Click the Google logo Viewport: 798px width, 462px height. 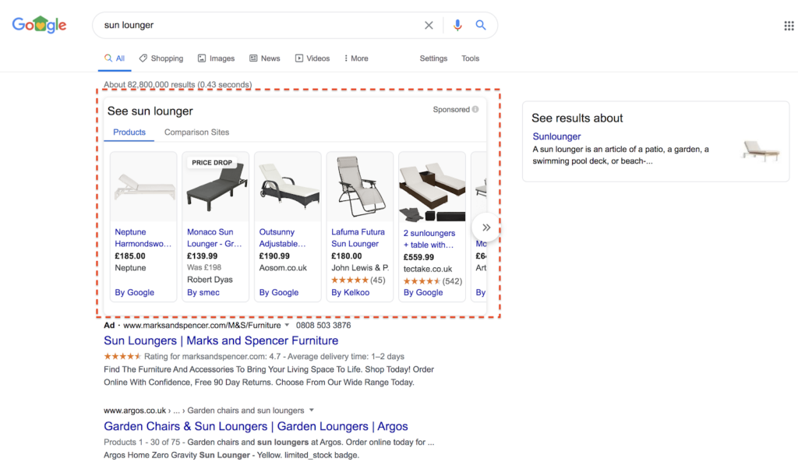(39, 25)
